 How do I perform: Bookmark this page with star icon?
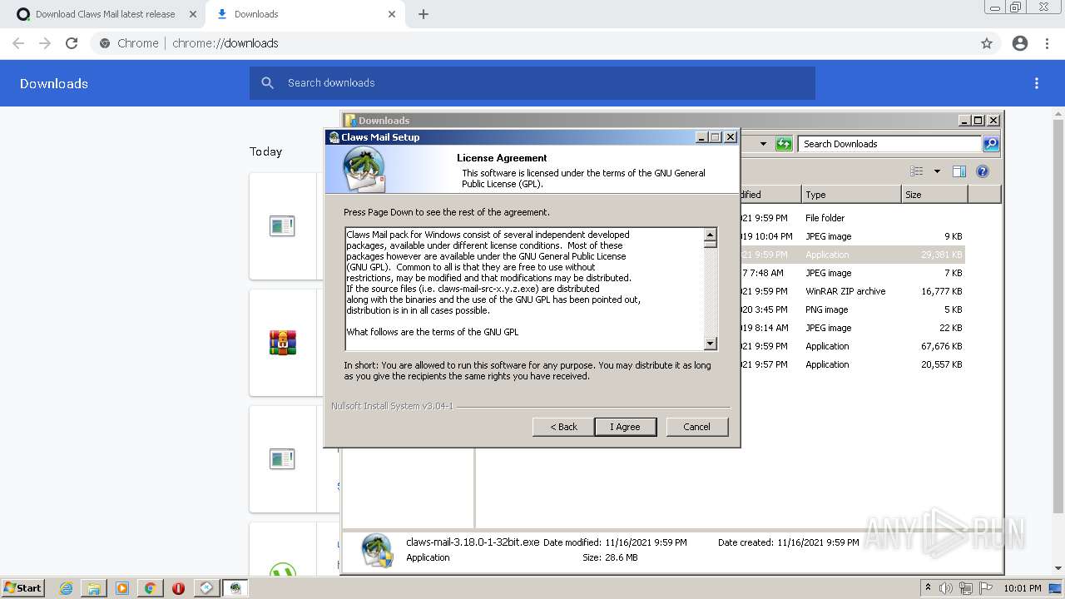coord(987,43)
